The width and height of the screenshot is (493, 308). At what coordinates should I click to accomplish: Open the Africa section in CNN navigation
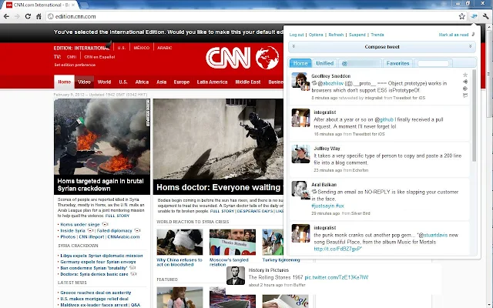point(142,82)
